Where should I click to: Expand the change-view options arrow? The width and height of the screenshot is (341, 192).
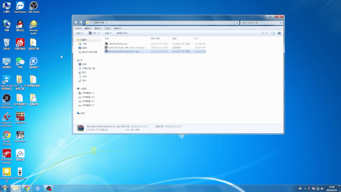(267, 33)
